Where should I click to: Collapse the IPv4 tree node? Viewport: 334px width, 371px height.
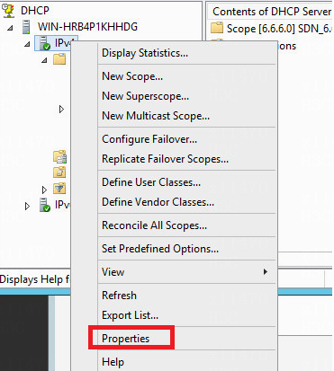[x=27, y=44]
